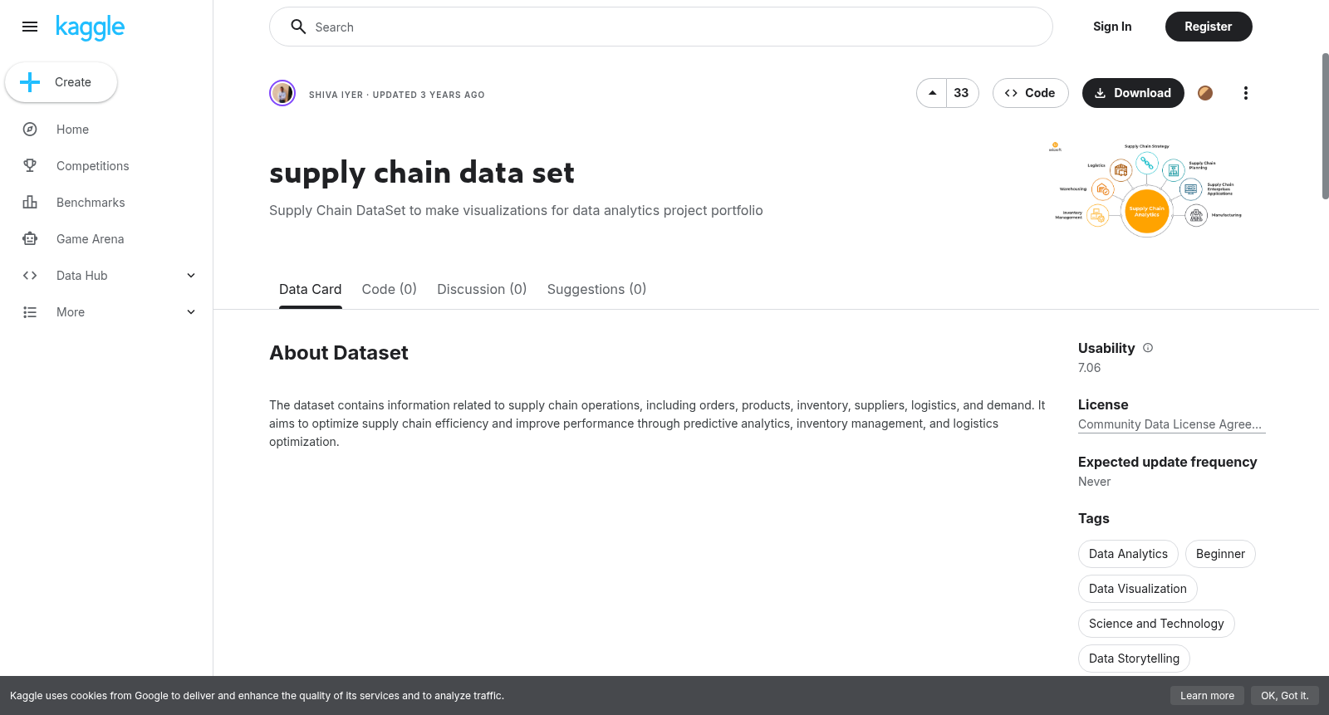Click into the Search field
The width and height of the screenshot is (1329, 715).
(661, 27)
